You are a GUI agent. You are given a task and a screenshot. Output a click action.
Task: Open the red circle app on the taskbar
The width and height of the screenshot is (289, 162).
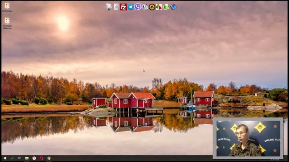(42, 158)
